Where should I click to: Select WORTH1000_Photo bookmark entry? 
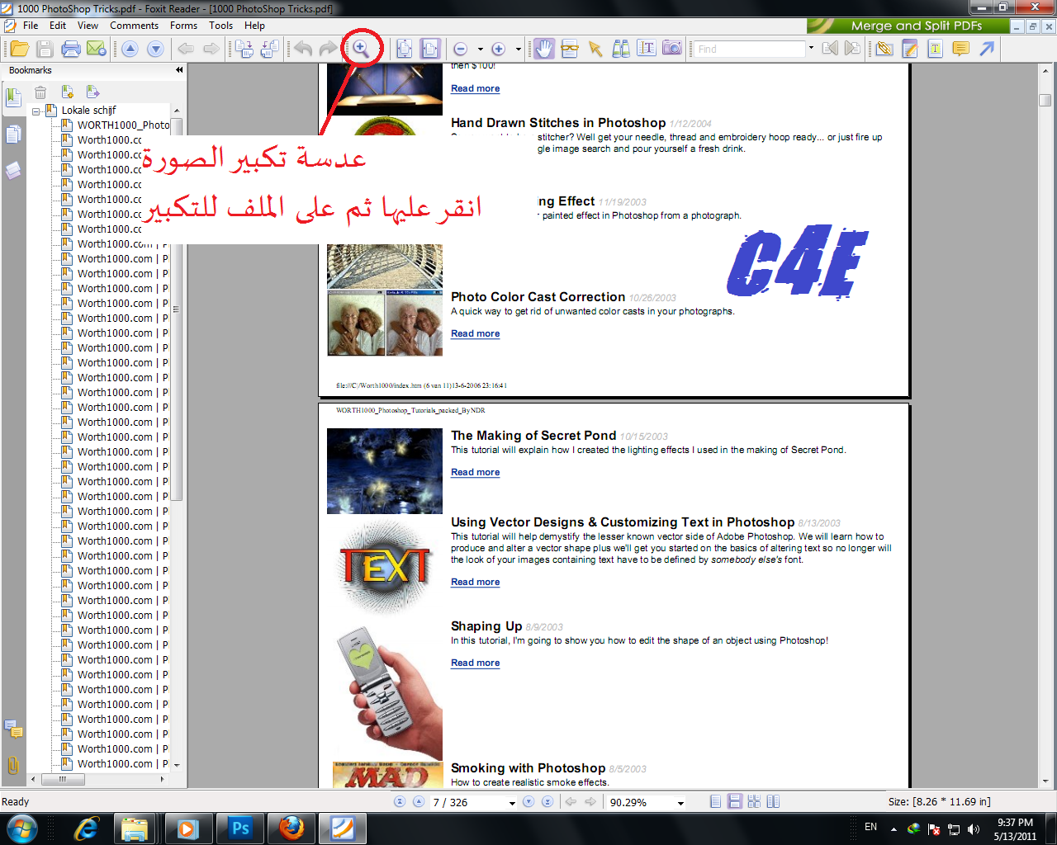[x=123, y=125]
